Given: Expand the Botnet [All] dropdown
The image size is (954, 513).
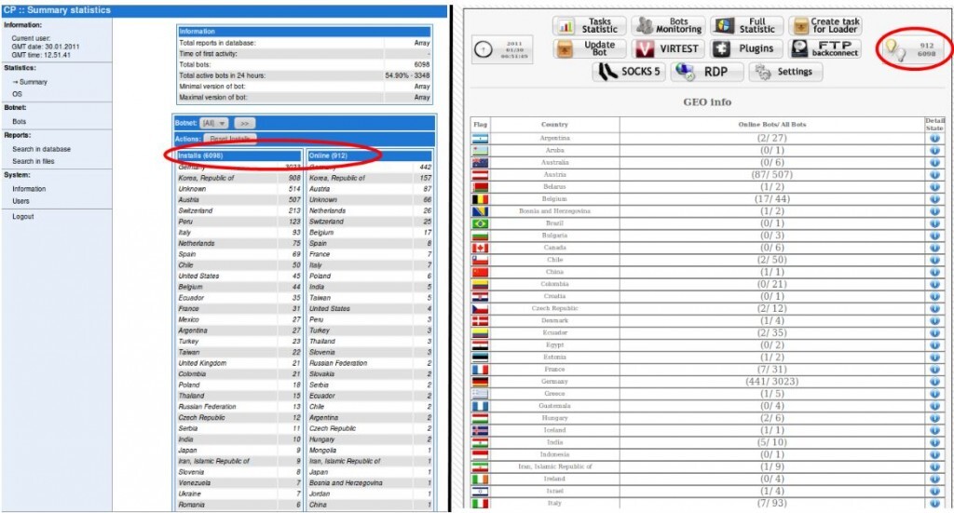Looking at the screenshot, I should tap(215, 124).
